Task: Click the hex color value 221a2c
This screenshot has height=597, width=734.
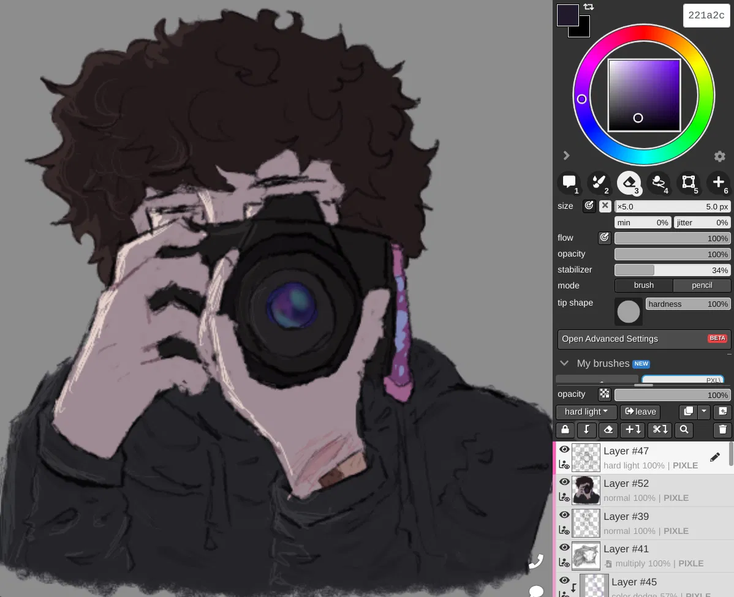Action: 706,15
